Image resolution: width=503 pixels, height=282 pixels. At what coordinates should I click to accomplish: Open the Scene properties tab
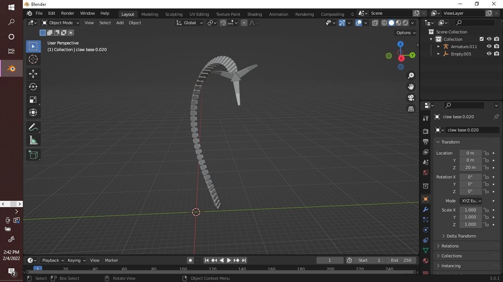[x=426, y=162]
